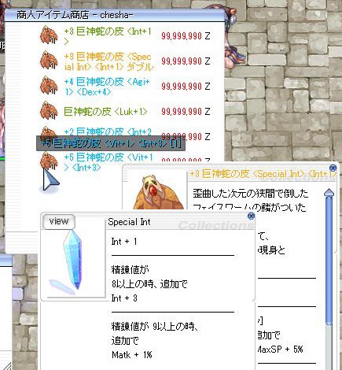
Task: Select 巨神蛇の皮 <Luk+1> item name
Action: tap(105, 112)
